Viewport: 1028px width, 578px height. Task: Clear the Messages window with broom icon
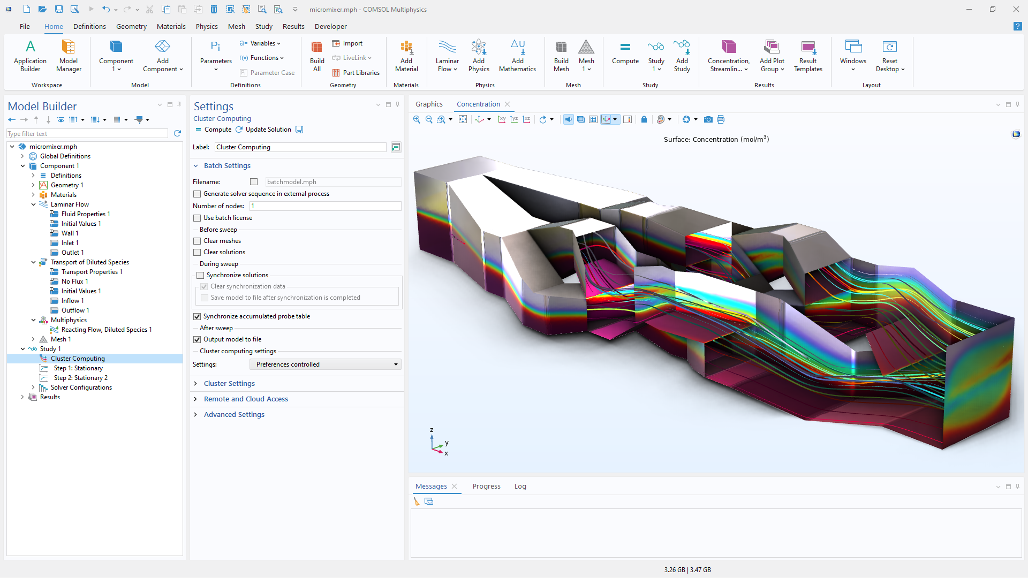pyautogui.click(x=417, y=501)
